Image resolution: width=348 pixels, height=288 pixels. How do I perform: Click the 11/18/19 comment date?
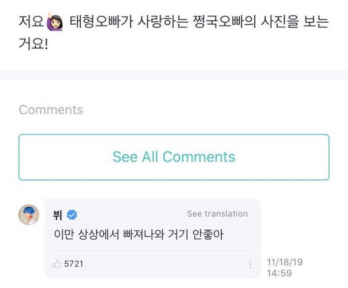(x=284, y=262)
